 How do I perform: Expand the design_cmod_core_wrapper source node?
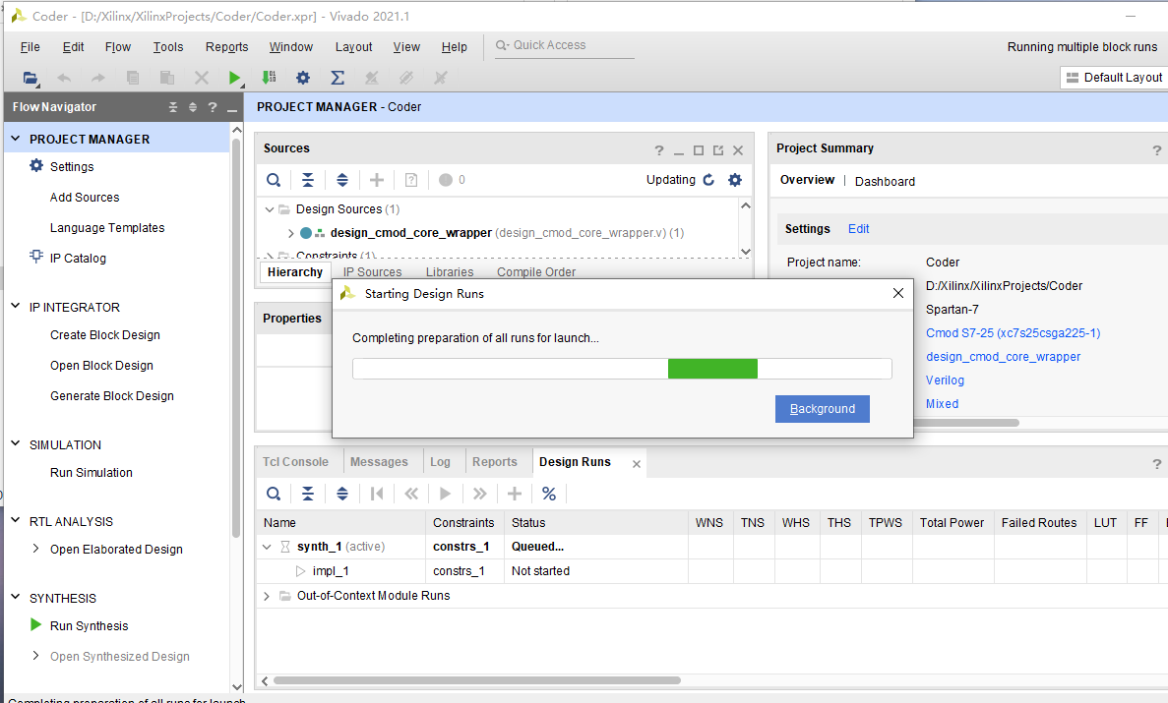pos(290,233)
